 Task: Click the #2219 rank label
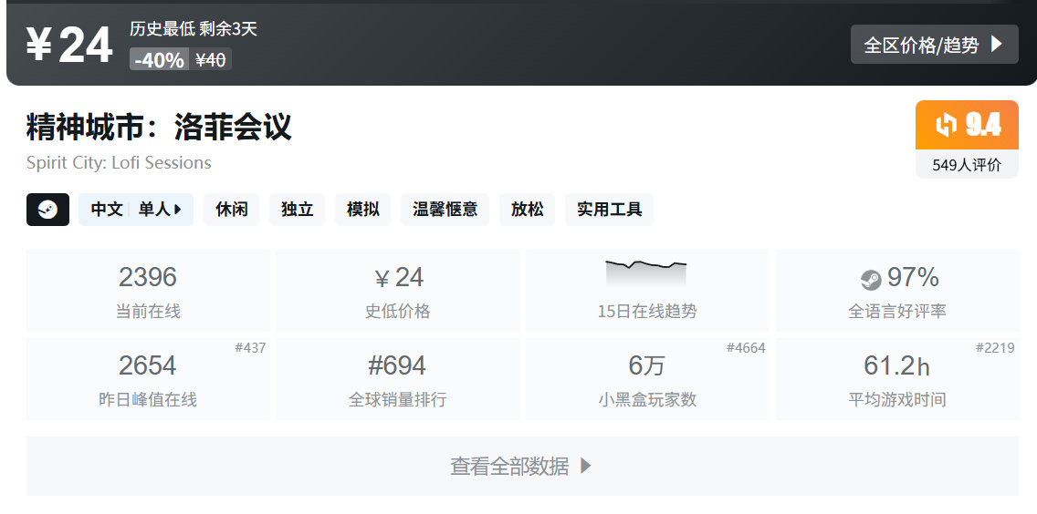coord(995,347)
